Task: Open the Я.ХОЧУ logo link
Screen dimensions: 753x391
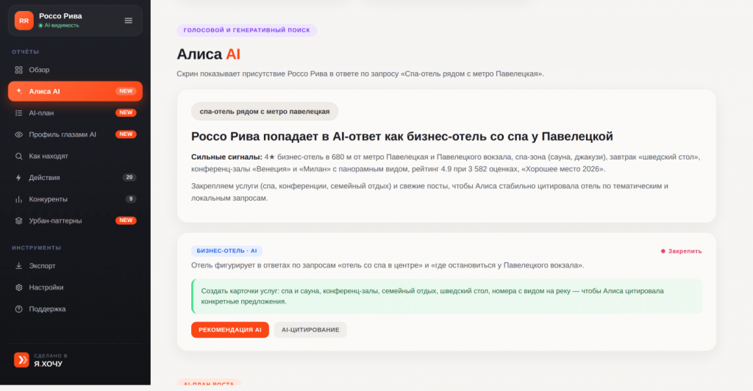Action: pyautogui.click(x=41, y=360)
